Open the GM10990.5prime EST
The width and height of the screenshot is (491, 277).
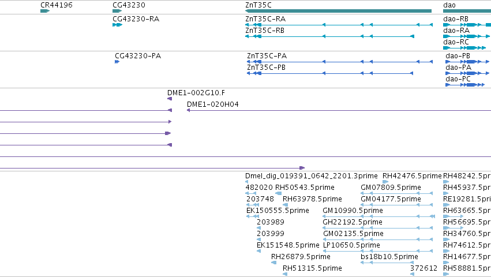[353, 211]
